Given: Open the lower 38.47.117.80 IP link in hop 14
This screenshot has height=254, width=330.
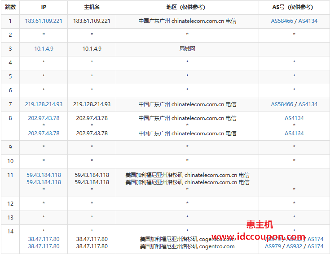Looking at the screenshot, I should tap(44, 246).
